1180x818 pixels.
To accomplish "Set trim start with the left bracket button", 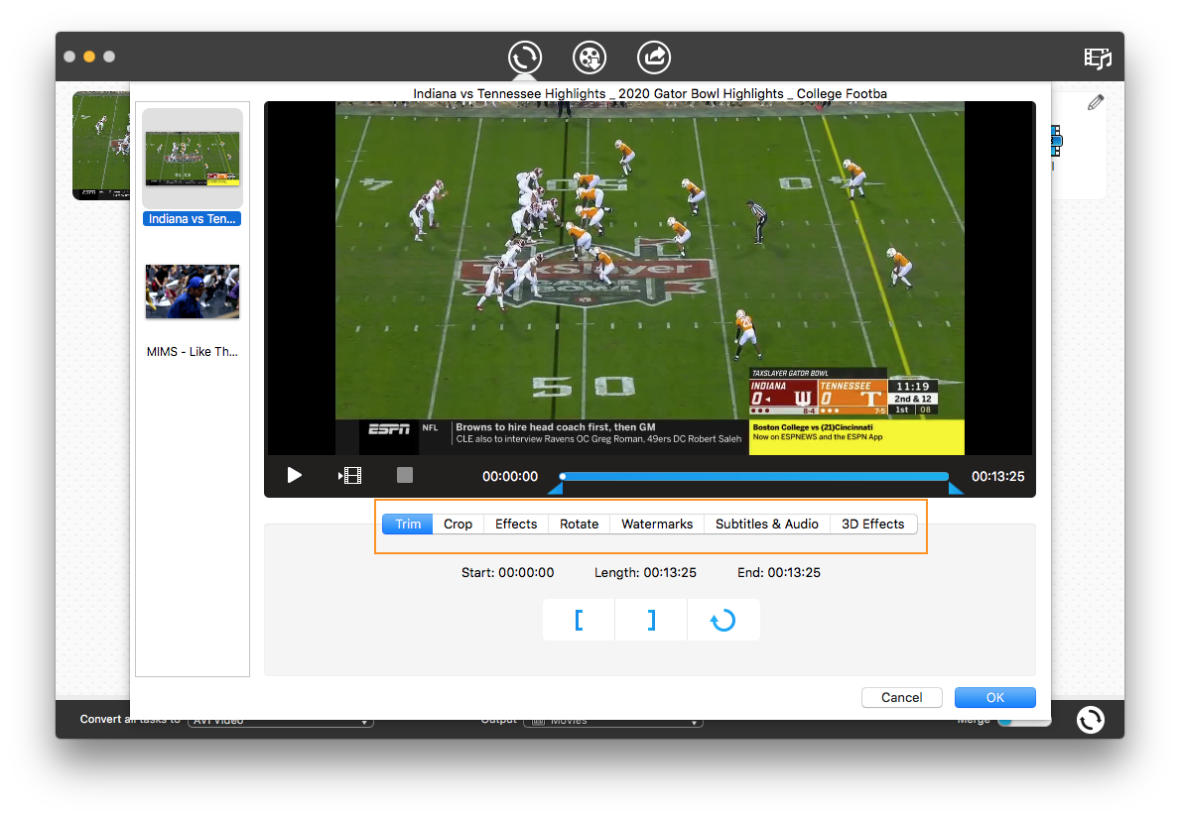I will pyautogui.click(x=579, y=621).
